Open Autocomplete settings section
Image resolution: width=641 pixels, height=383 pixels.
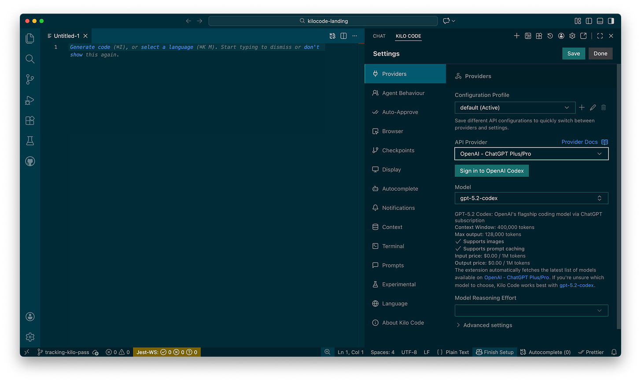(x=405, y=188)
